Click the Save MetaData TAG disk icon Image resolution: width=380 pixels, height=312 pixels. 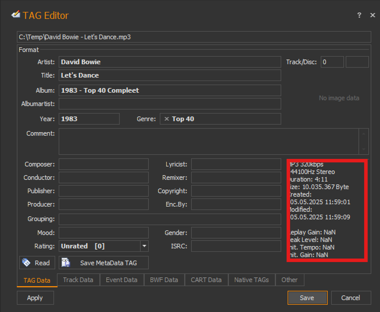click(x=66, y=263)
